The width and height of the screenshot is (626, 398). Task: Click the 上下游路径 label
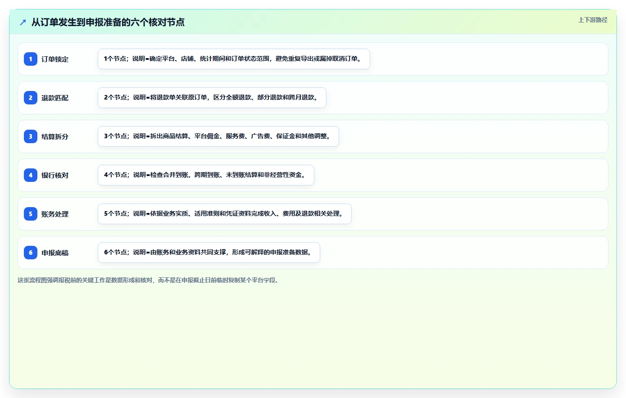pyautogui.click(x=593, y=20)
